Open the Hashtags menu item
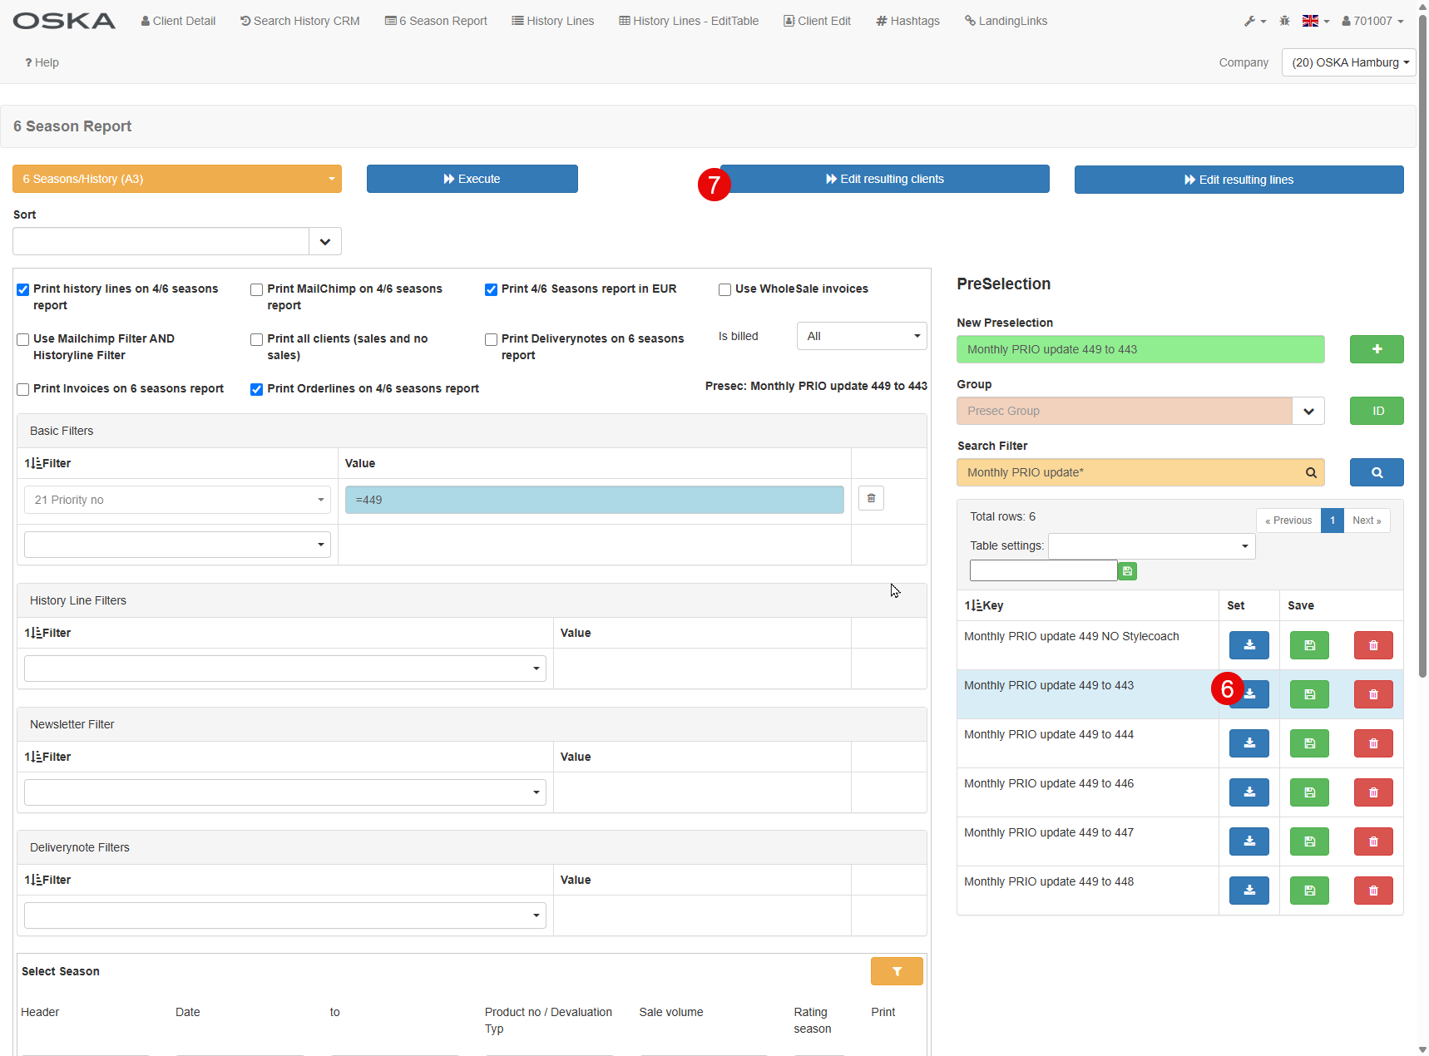Viewport: 1429px width, 1056px height. point(907,21)
